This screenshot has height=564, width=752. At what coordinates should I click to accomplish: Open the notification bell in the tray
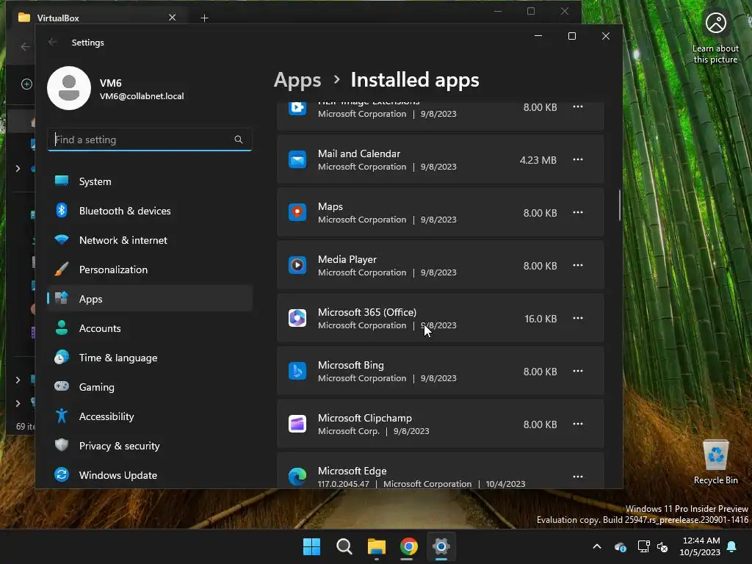pyautogui.click(x=732, y=546)
